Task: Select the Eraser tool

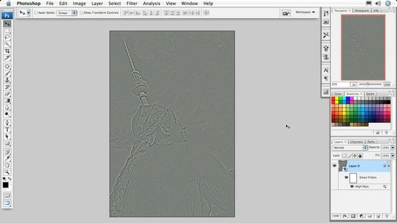Action: click(7, 94)
